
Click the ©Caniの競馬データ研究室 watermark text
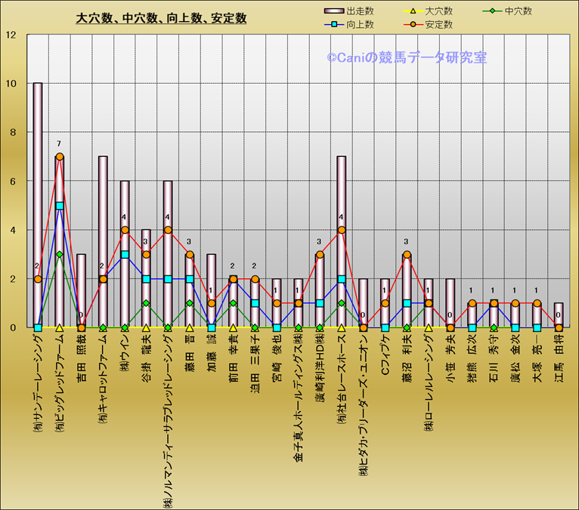406,57
